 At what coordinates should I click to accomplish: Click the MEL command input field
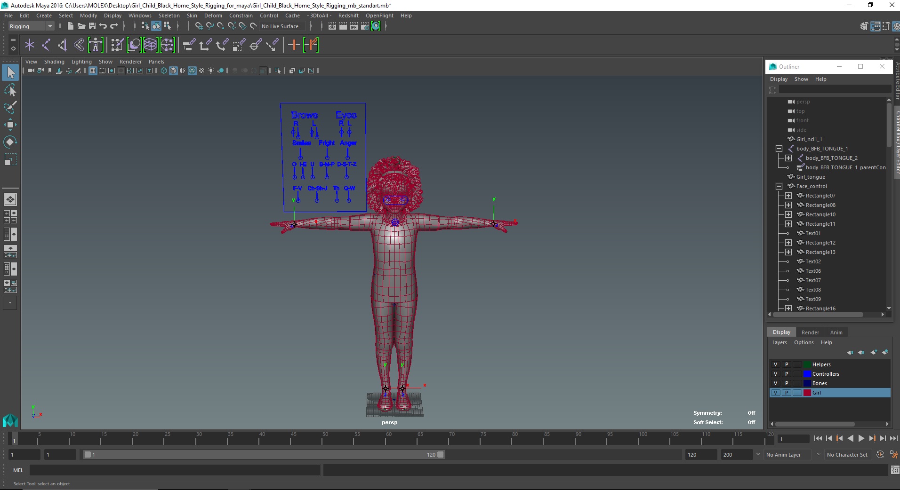click(175, 470)
